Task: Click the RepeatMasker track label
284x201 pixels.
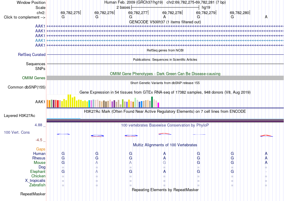Action: point(33,194)
